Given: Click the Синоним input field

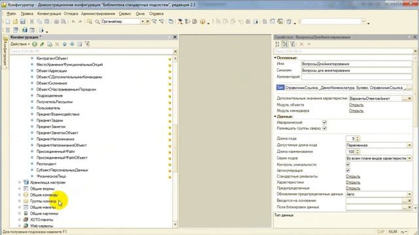Looking at the screenshot, I should pyautogui.click(x=356, y=70).
